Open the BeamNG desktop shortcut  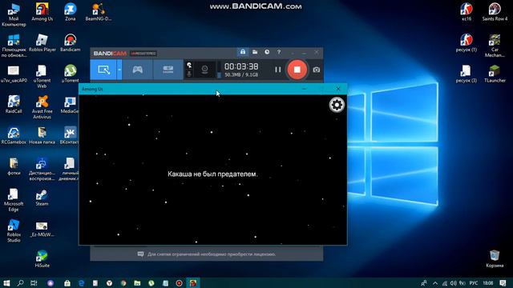pos(98,12)
